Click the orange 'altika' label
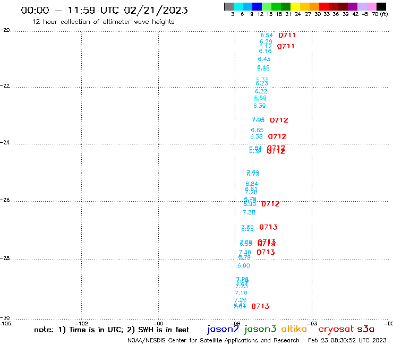Screen dimensions: 393x345 point(294,329)
